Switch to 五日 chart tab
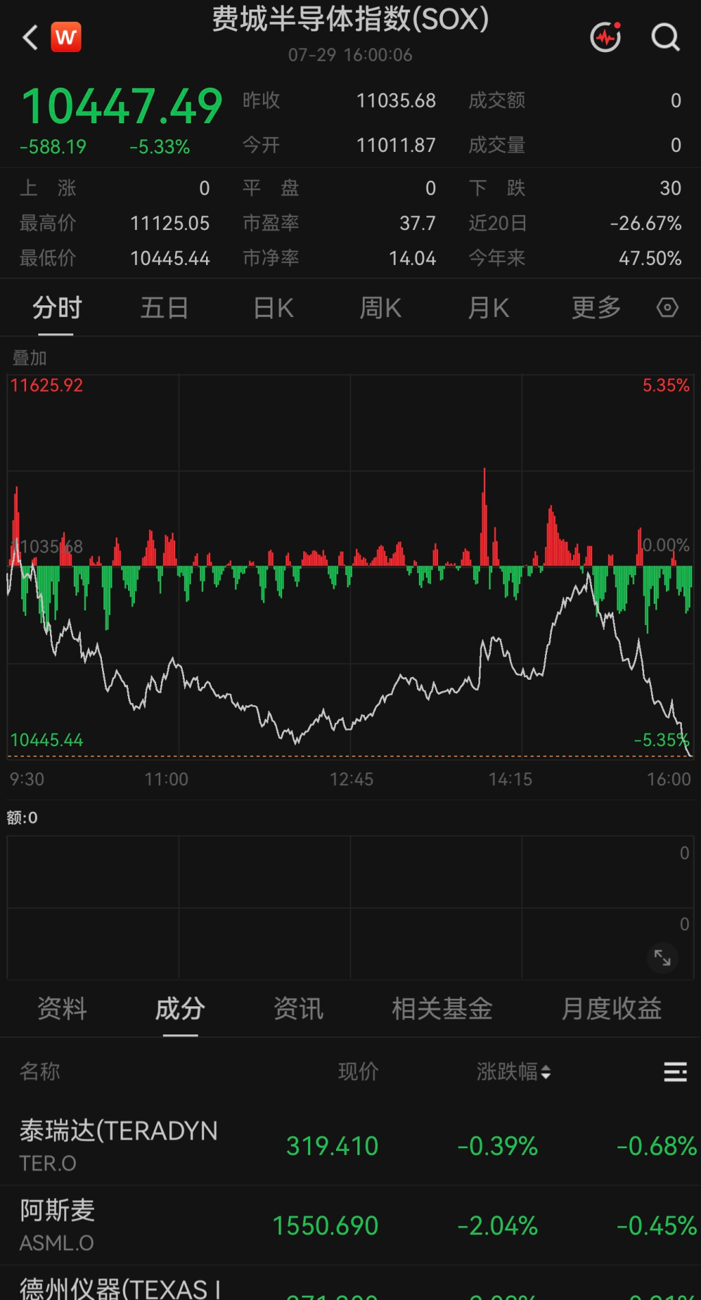This screenshot has width=701, height=1300. click(x=164, y=308)
